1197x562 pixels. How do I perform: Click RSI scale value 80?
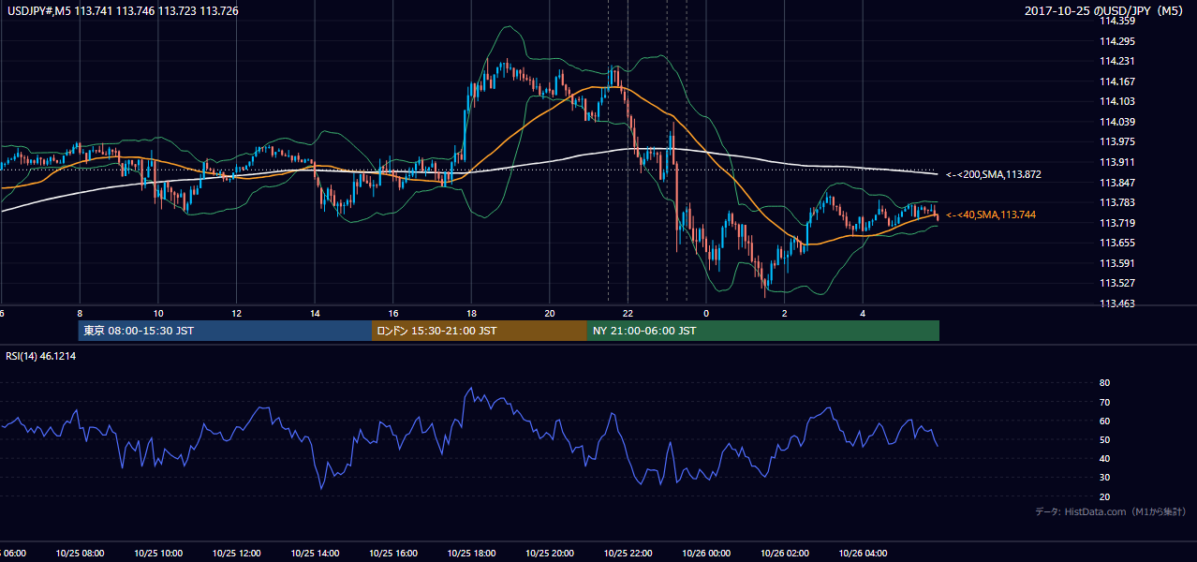[1105, 383]
